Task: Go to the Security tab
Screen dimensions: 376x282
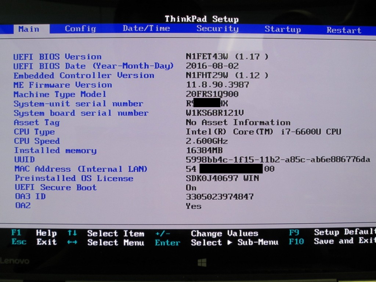Action: 217,29
